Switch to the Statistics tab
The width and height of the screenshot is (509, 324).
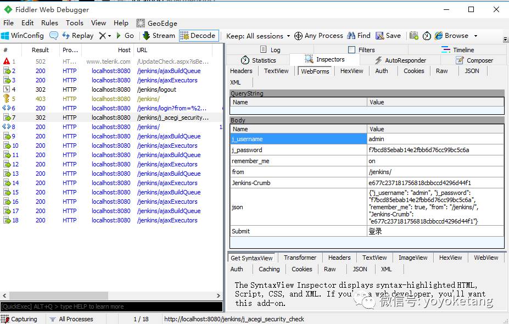point(259,60)
